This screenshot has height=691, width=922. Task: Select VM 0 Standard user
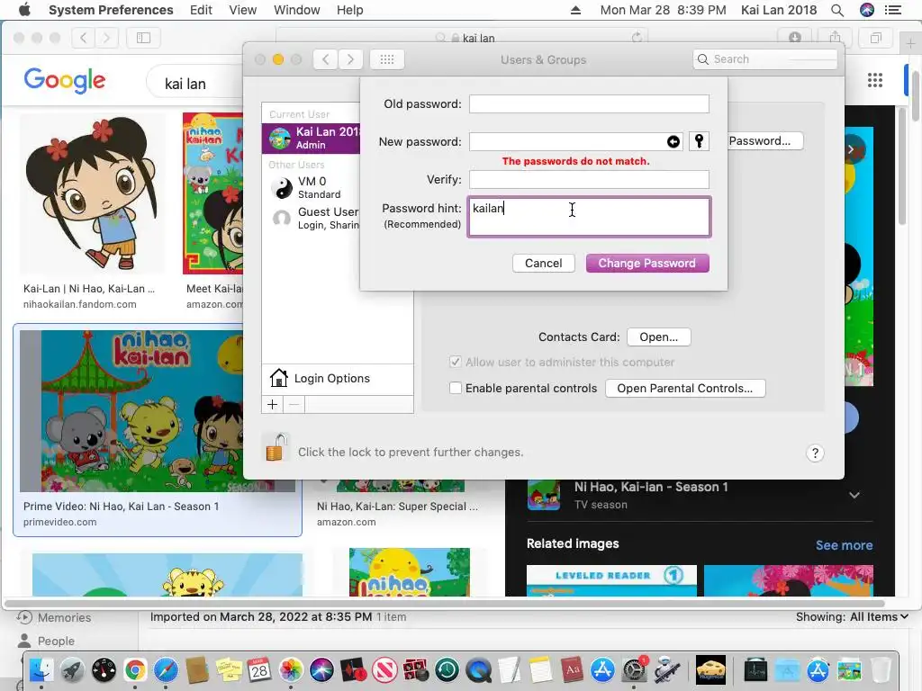tap(311, 187)
